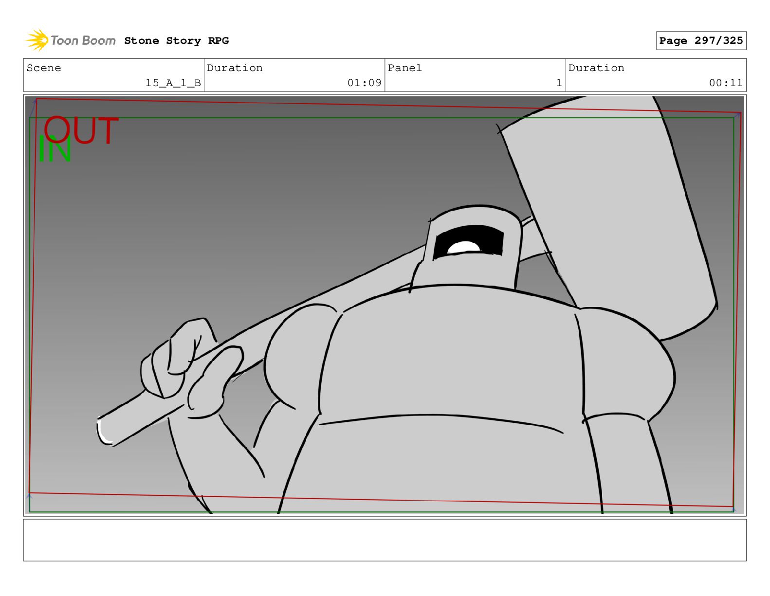Click the green 'IN' camera frame label
This screenshot has height=596, width=770.
(x=55, y=149)
